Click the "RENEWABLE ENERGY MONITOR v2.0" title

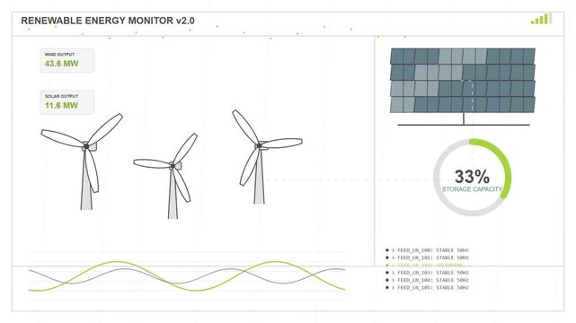(108, 21)
